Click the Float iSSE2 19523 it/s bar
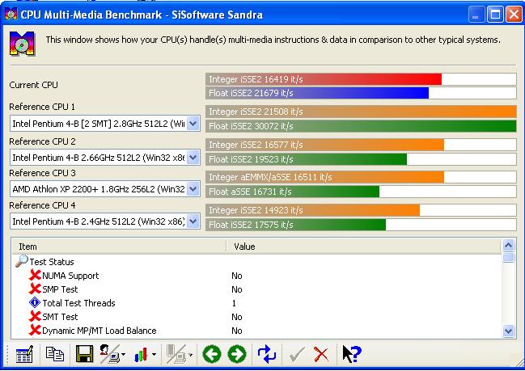 point(361,159)
